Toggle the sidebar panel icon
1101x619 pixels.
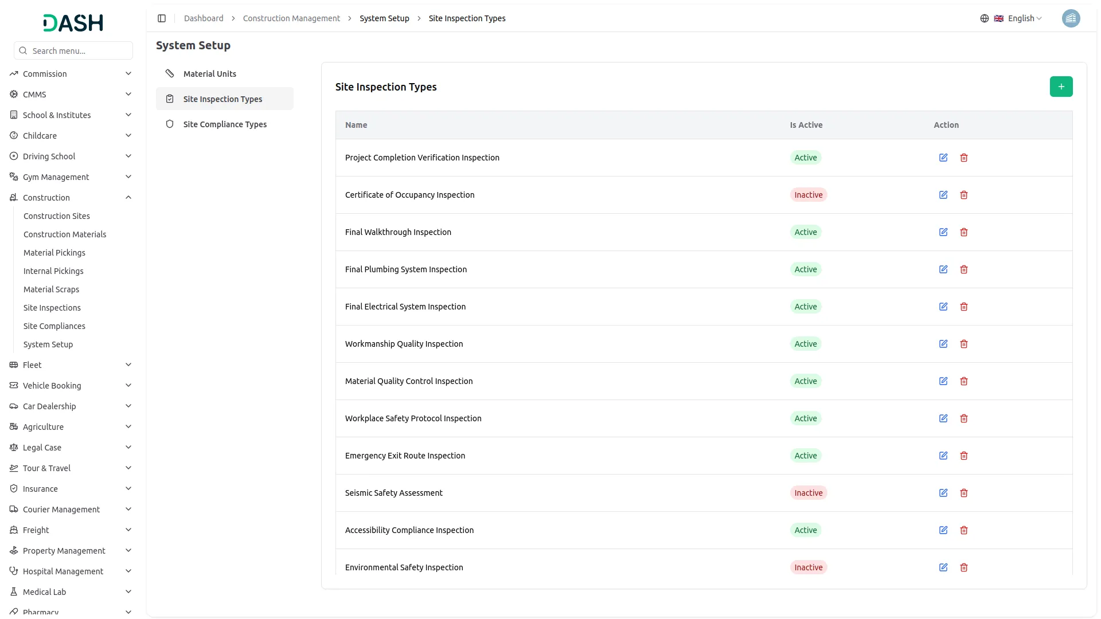(x=162, y=18)
